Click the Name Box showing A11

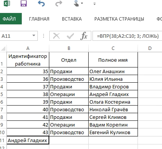coord(16,36)
